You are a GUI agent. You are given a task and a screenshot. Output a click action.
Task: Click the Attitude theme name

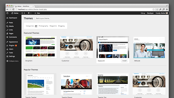pos(137,61)
